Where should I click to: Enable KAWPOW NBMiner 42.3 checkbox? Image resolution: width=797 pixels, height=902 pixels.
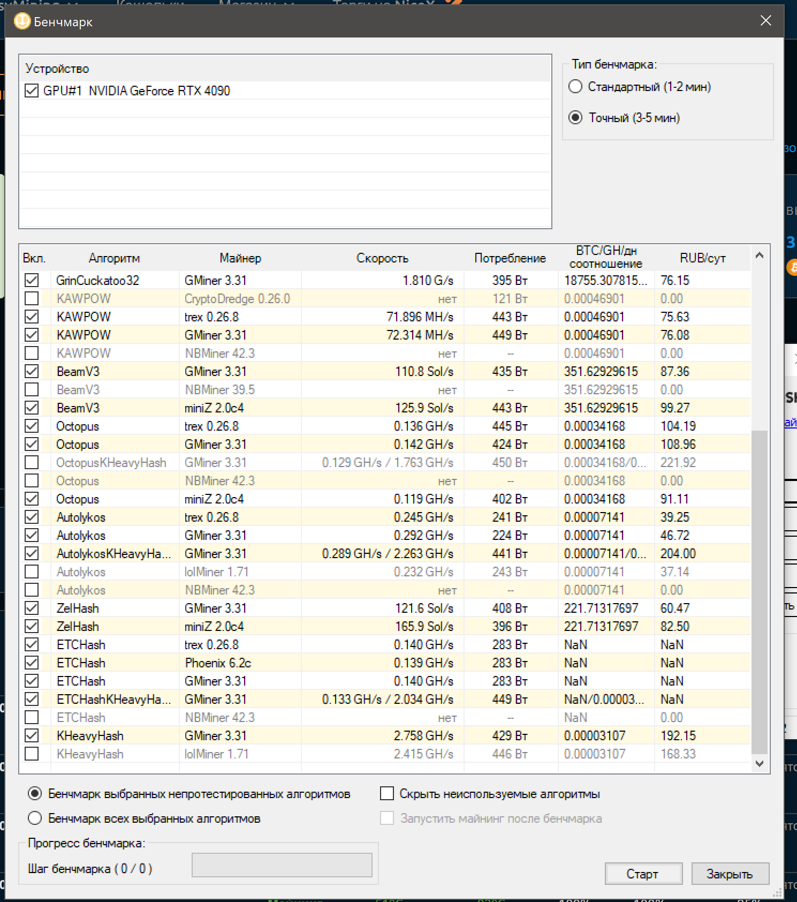point(32,353)
